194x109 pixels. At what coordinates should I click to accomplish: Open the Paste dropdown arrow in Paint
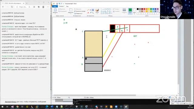(55, 13)
